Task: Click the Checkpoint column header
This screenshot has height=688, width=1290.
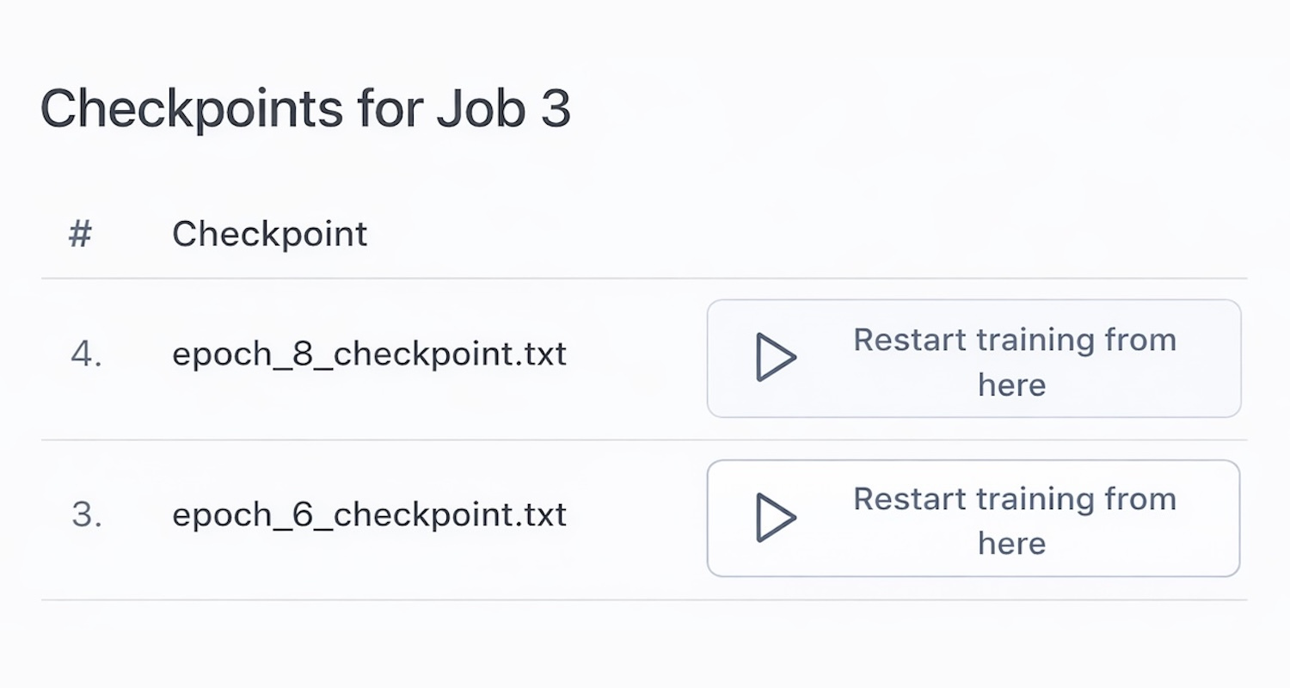Action: point(269,234)
